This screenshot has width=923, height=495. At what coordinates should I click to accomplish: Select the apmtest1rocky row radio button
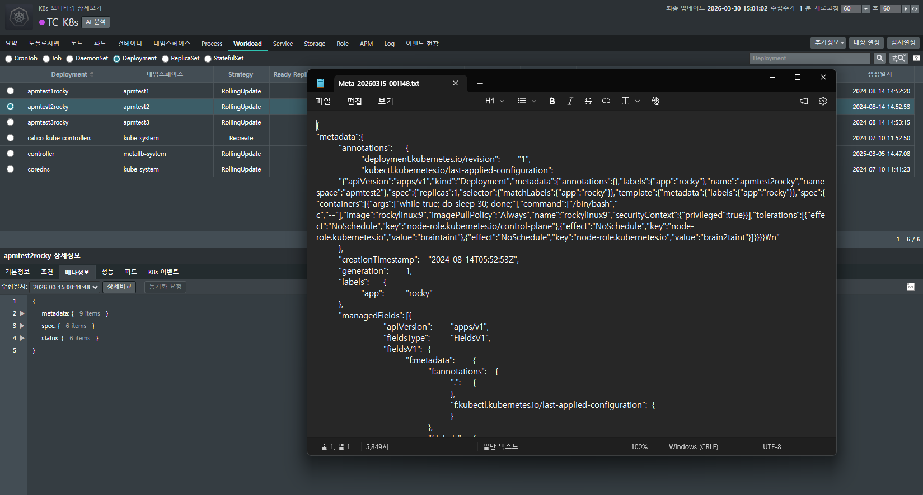(10, 91)
